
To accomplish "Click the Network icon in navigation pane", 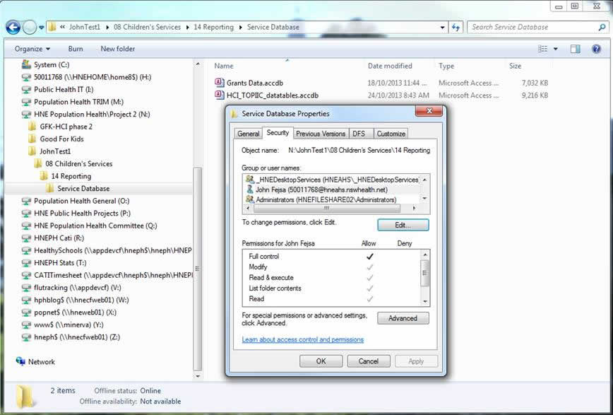I will click(20, 361).
